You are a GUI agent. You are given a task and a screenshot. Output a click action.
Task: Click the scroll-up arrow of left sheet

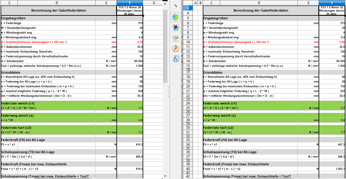point(165,3)
